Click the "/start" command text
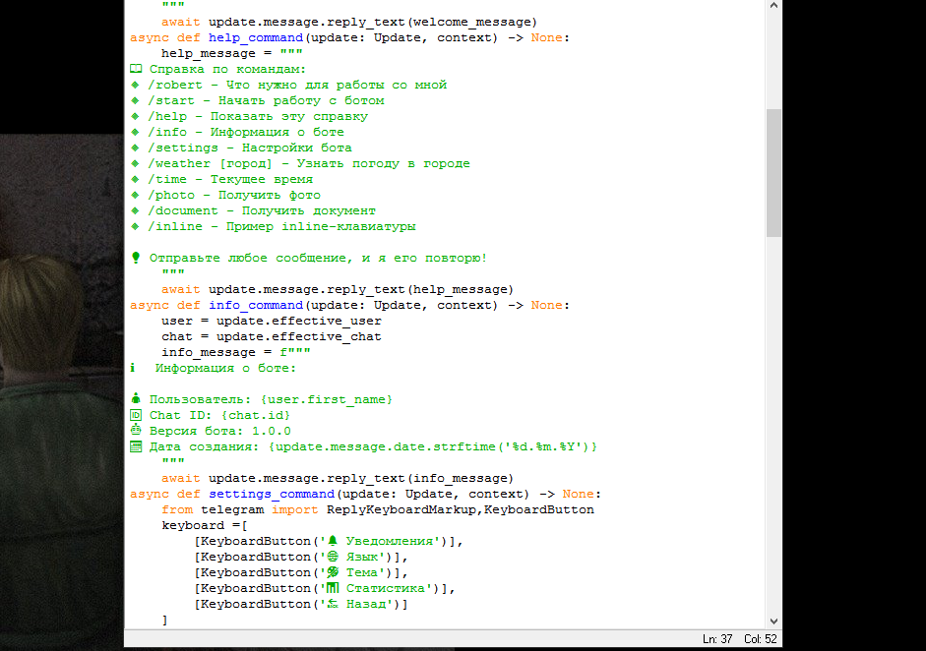This screenshot has width=926, height=651. point(171,101)
